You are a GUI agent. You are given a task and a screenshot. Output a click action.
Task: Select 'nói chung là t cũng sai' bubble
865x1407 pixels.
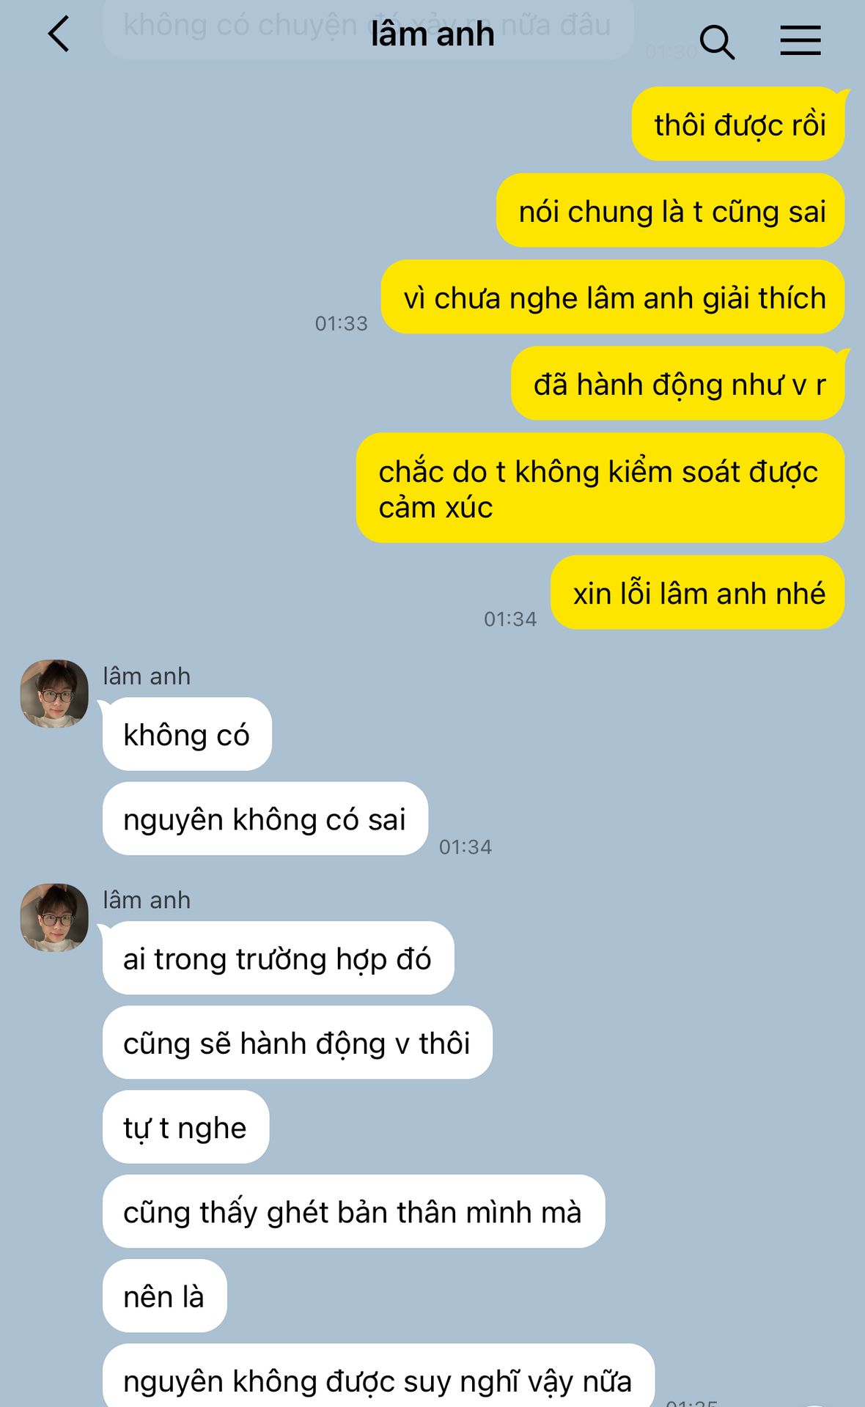coord(671,210)
